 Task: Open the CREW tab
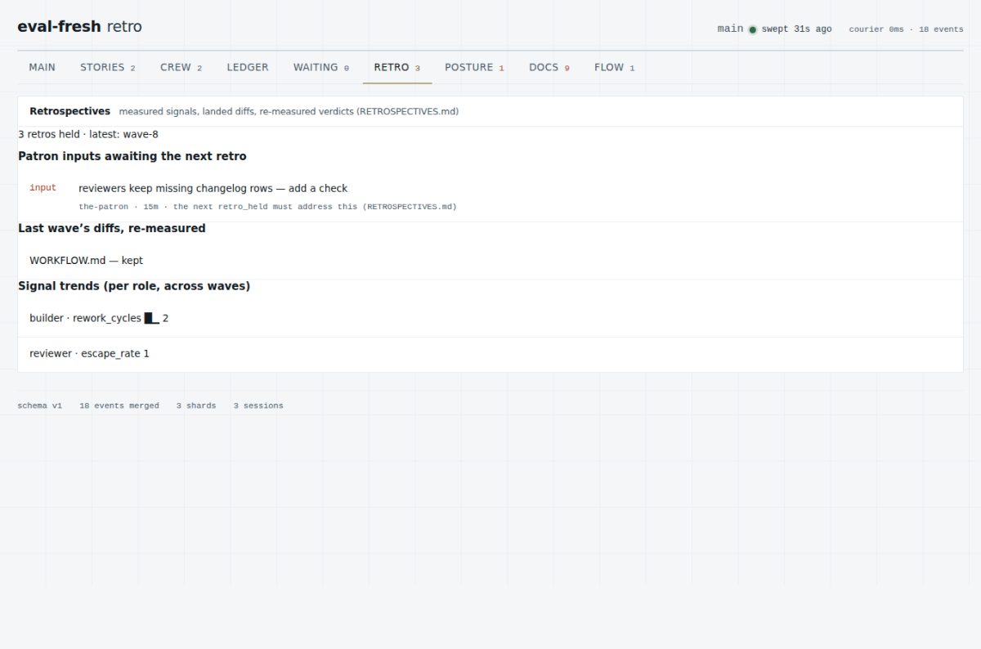pos(181,67)
